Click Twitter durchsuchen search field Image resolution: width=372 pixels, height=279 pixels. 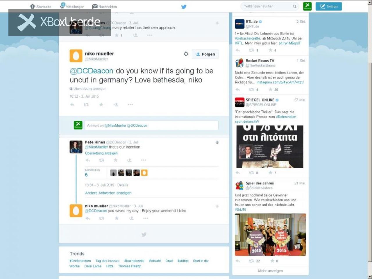270,6
